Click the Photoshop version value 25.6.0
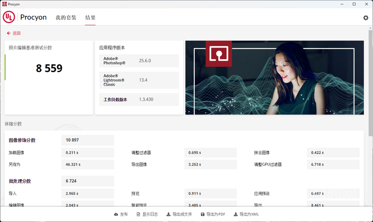 point(145,61)
